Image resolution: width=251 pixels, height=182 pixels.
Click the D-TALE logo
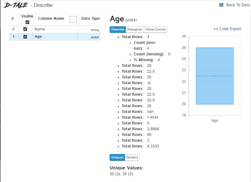[15, 5]
